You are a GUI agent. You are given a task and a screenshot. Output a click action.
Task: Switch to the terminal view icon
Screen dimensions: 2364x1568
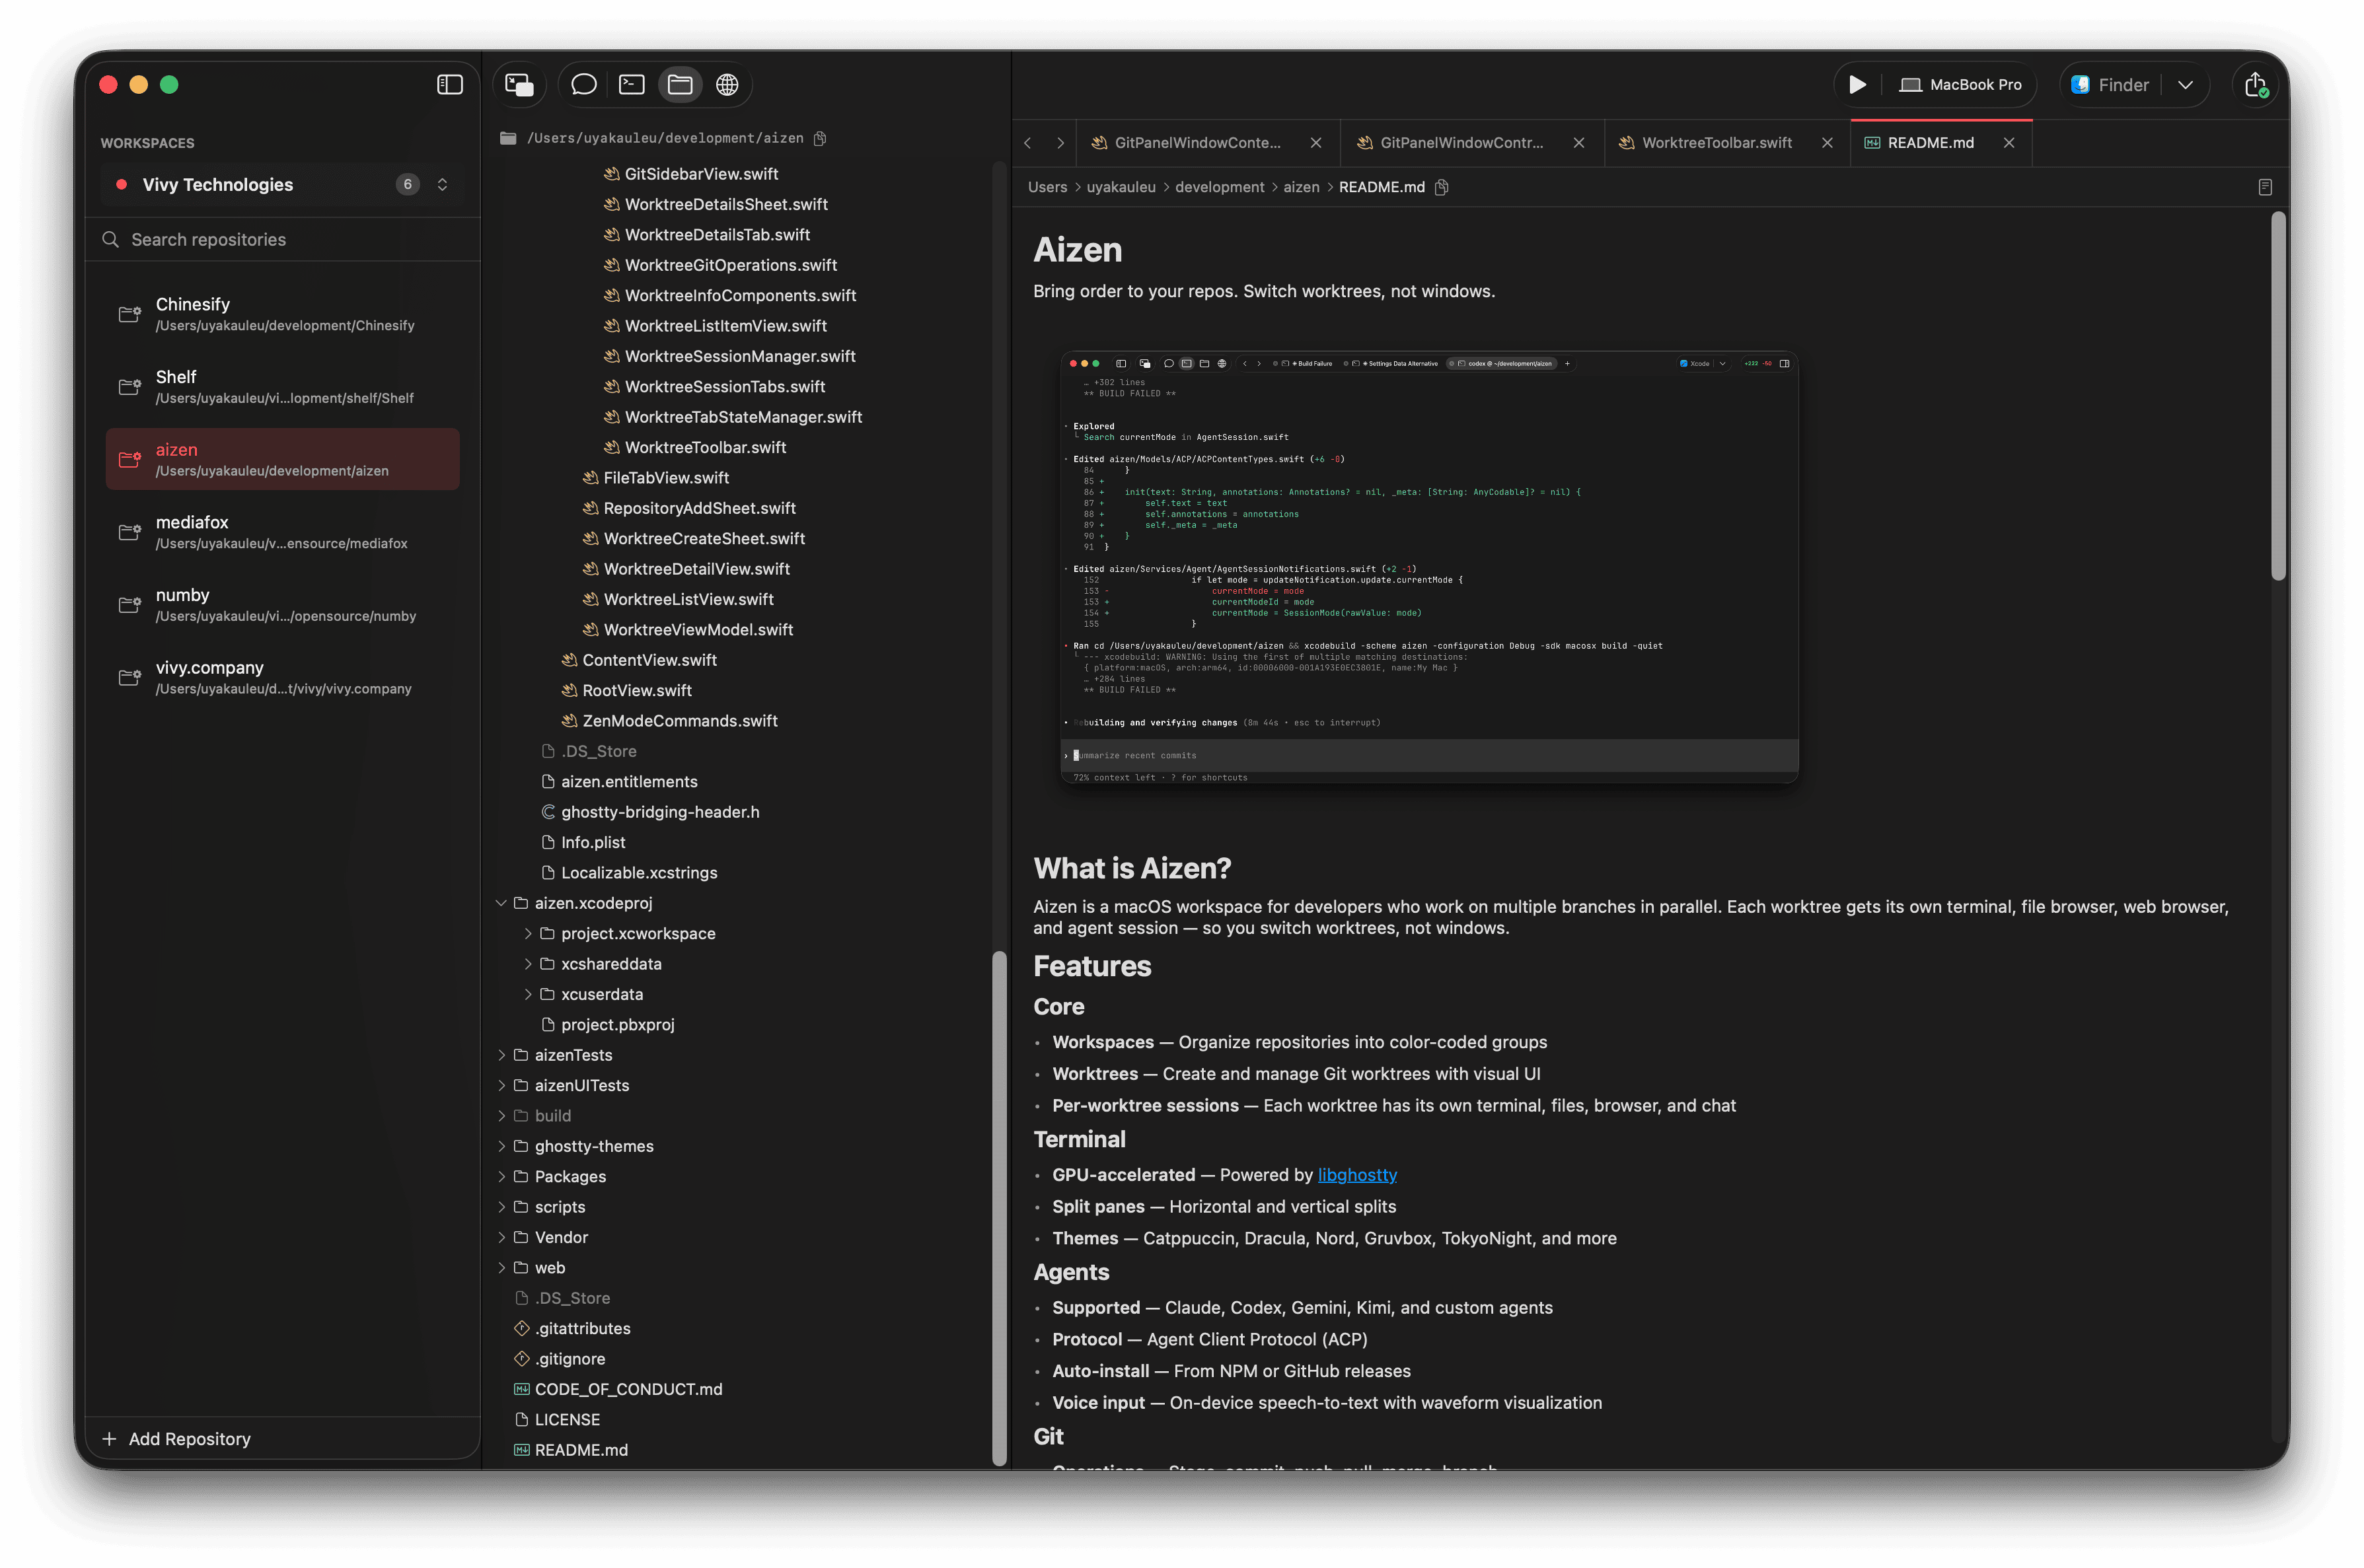click(631, 84)
